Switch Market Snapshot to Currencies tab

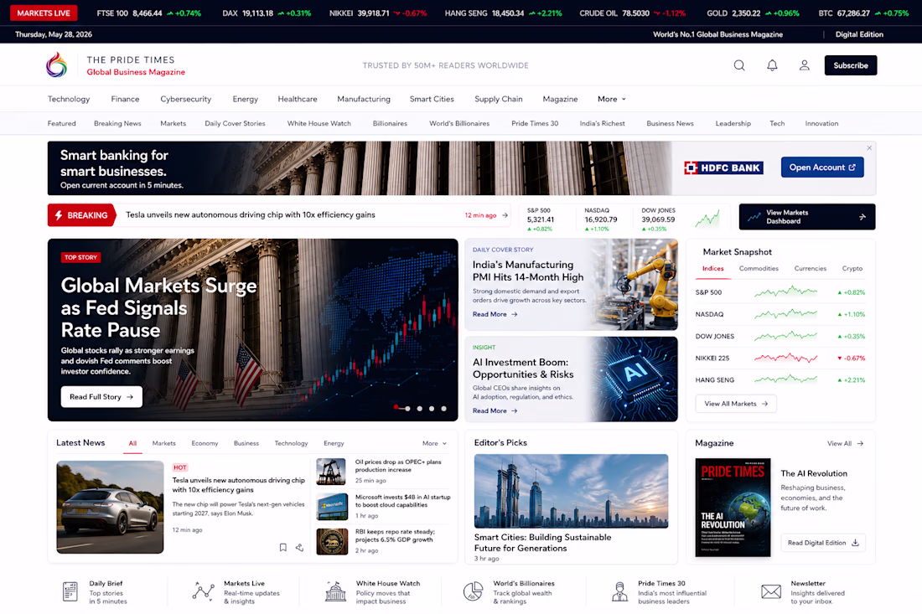pyautogui.click(x=811, y=269)
